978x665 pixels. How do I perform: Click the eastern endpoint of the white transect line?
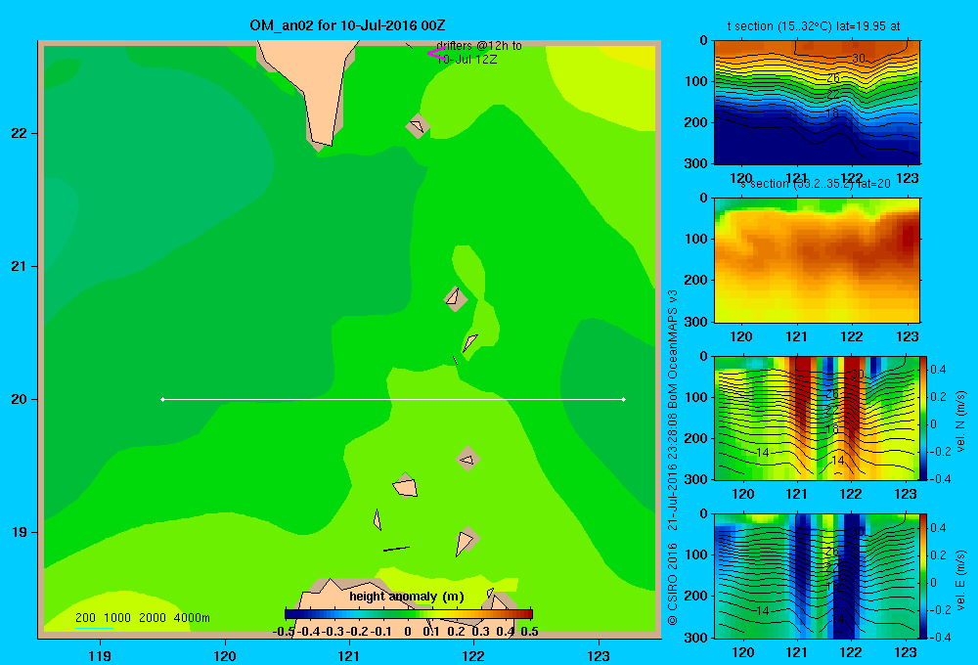click(x=624, y=399)
